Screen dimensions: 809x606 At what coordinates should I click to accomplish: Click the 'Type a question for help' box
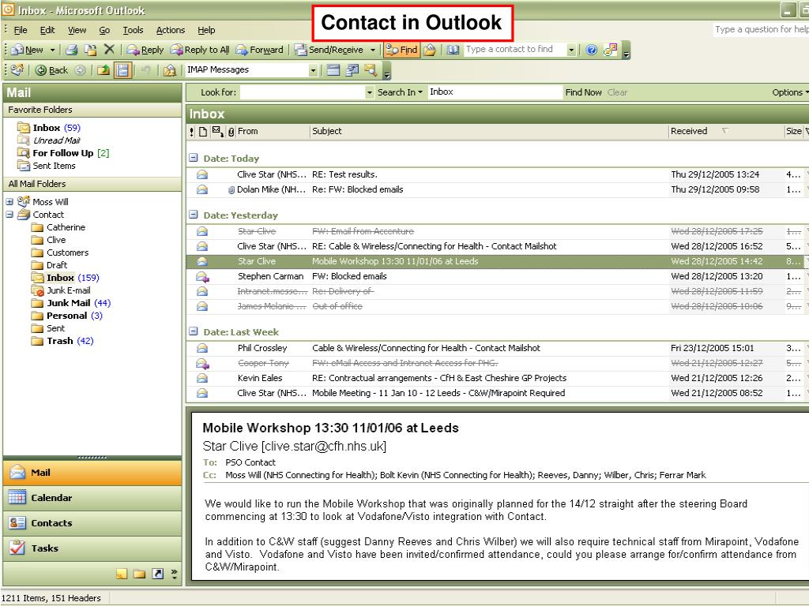[x=761, y=29]
